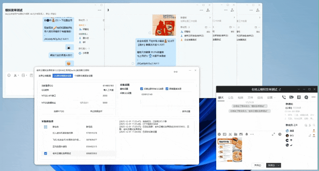319x171 pixels.
Task: Click the scissors icon in 模拟发单测试 input toolbar
Action: pos(15,75)
